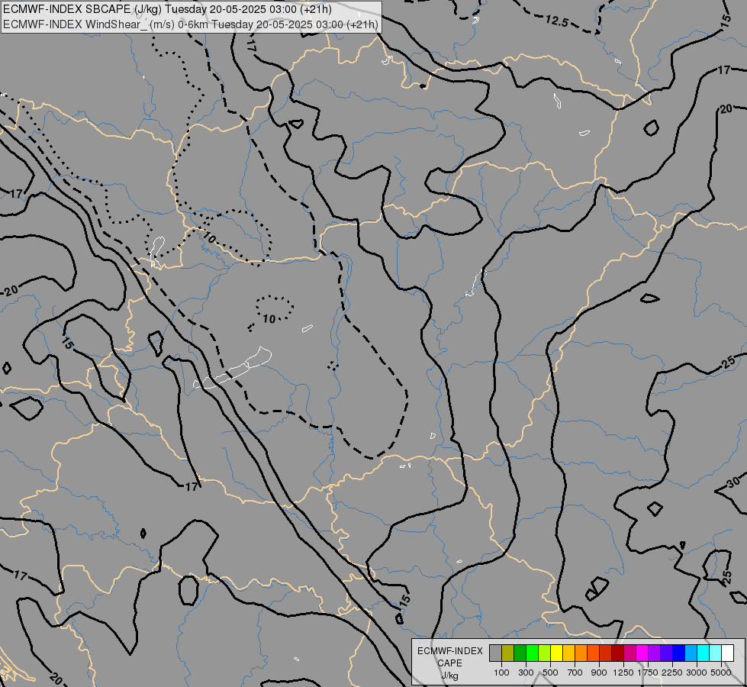Click the pure blue swatch right of 2250

click(679, 653)
